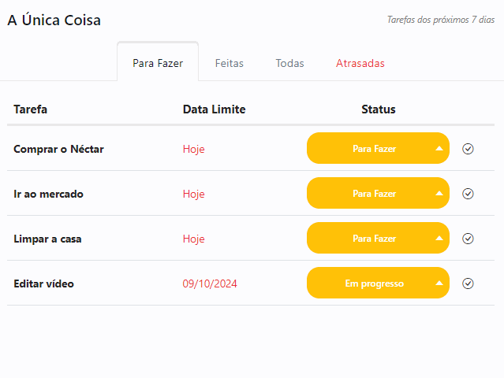504x378 pixels.
Task: Select the Para Fazer tab
Action: pos(158,63)
